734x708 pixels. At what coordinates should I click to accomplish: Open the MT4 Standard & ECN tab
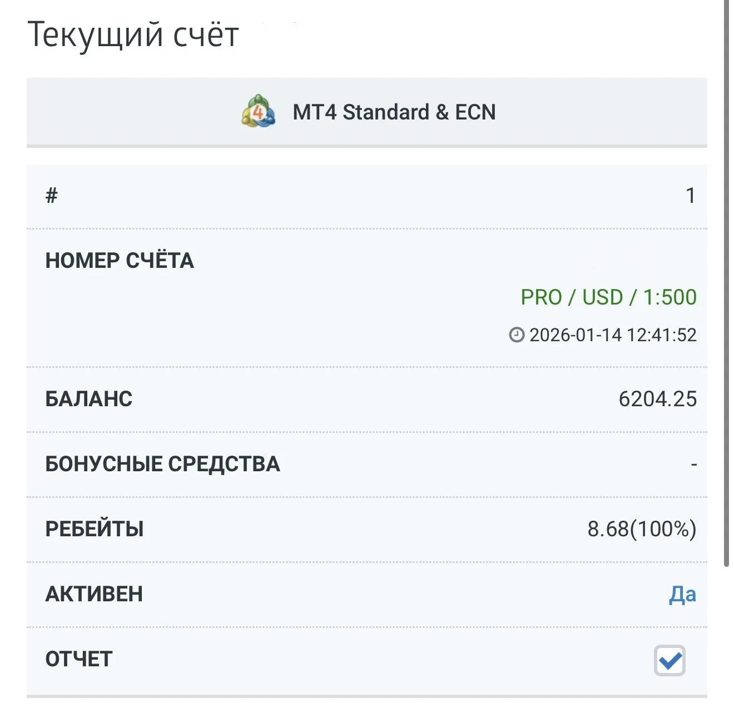(x=367, y=112)
